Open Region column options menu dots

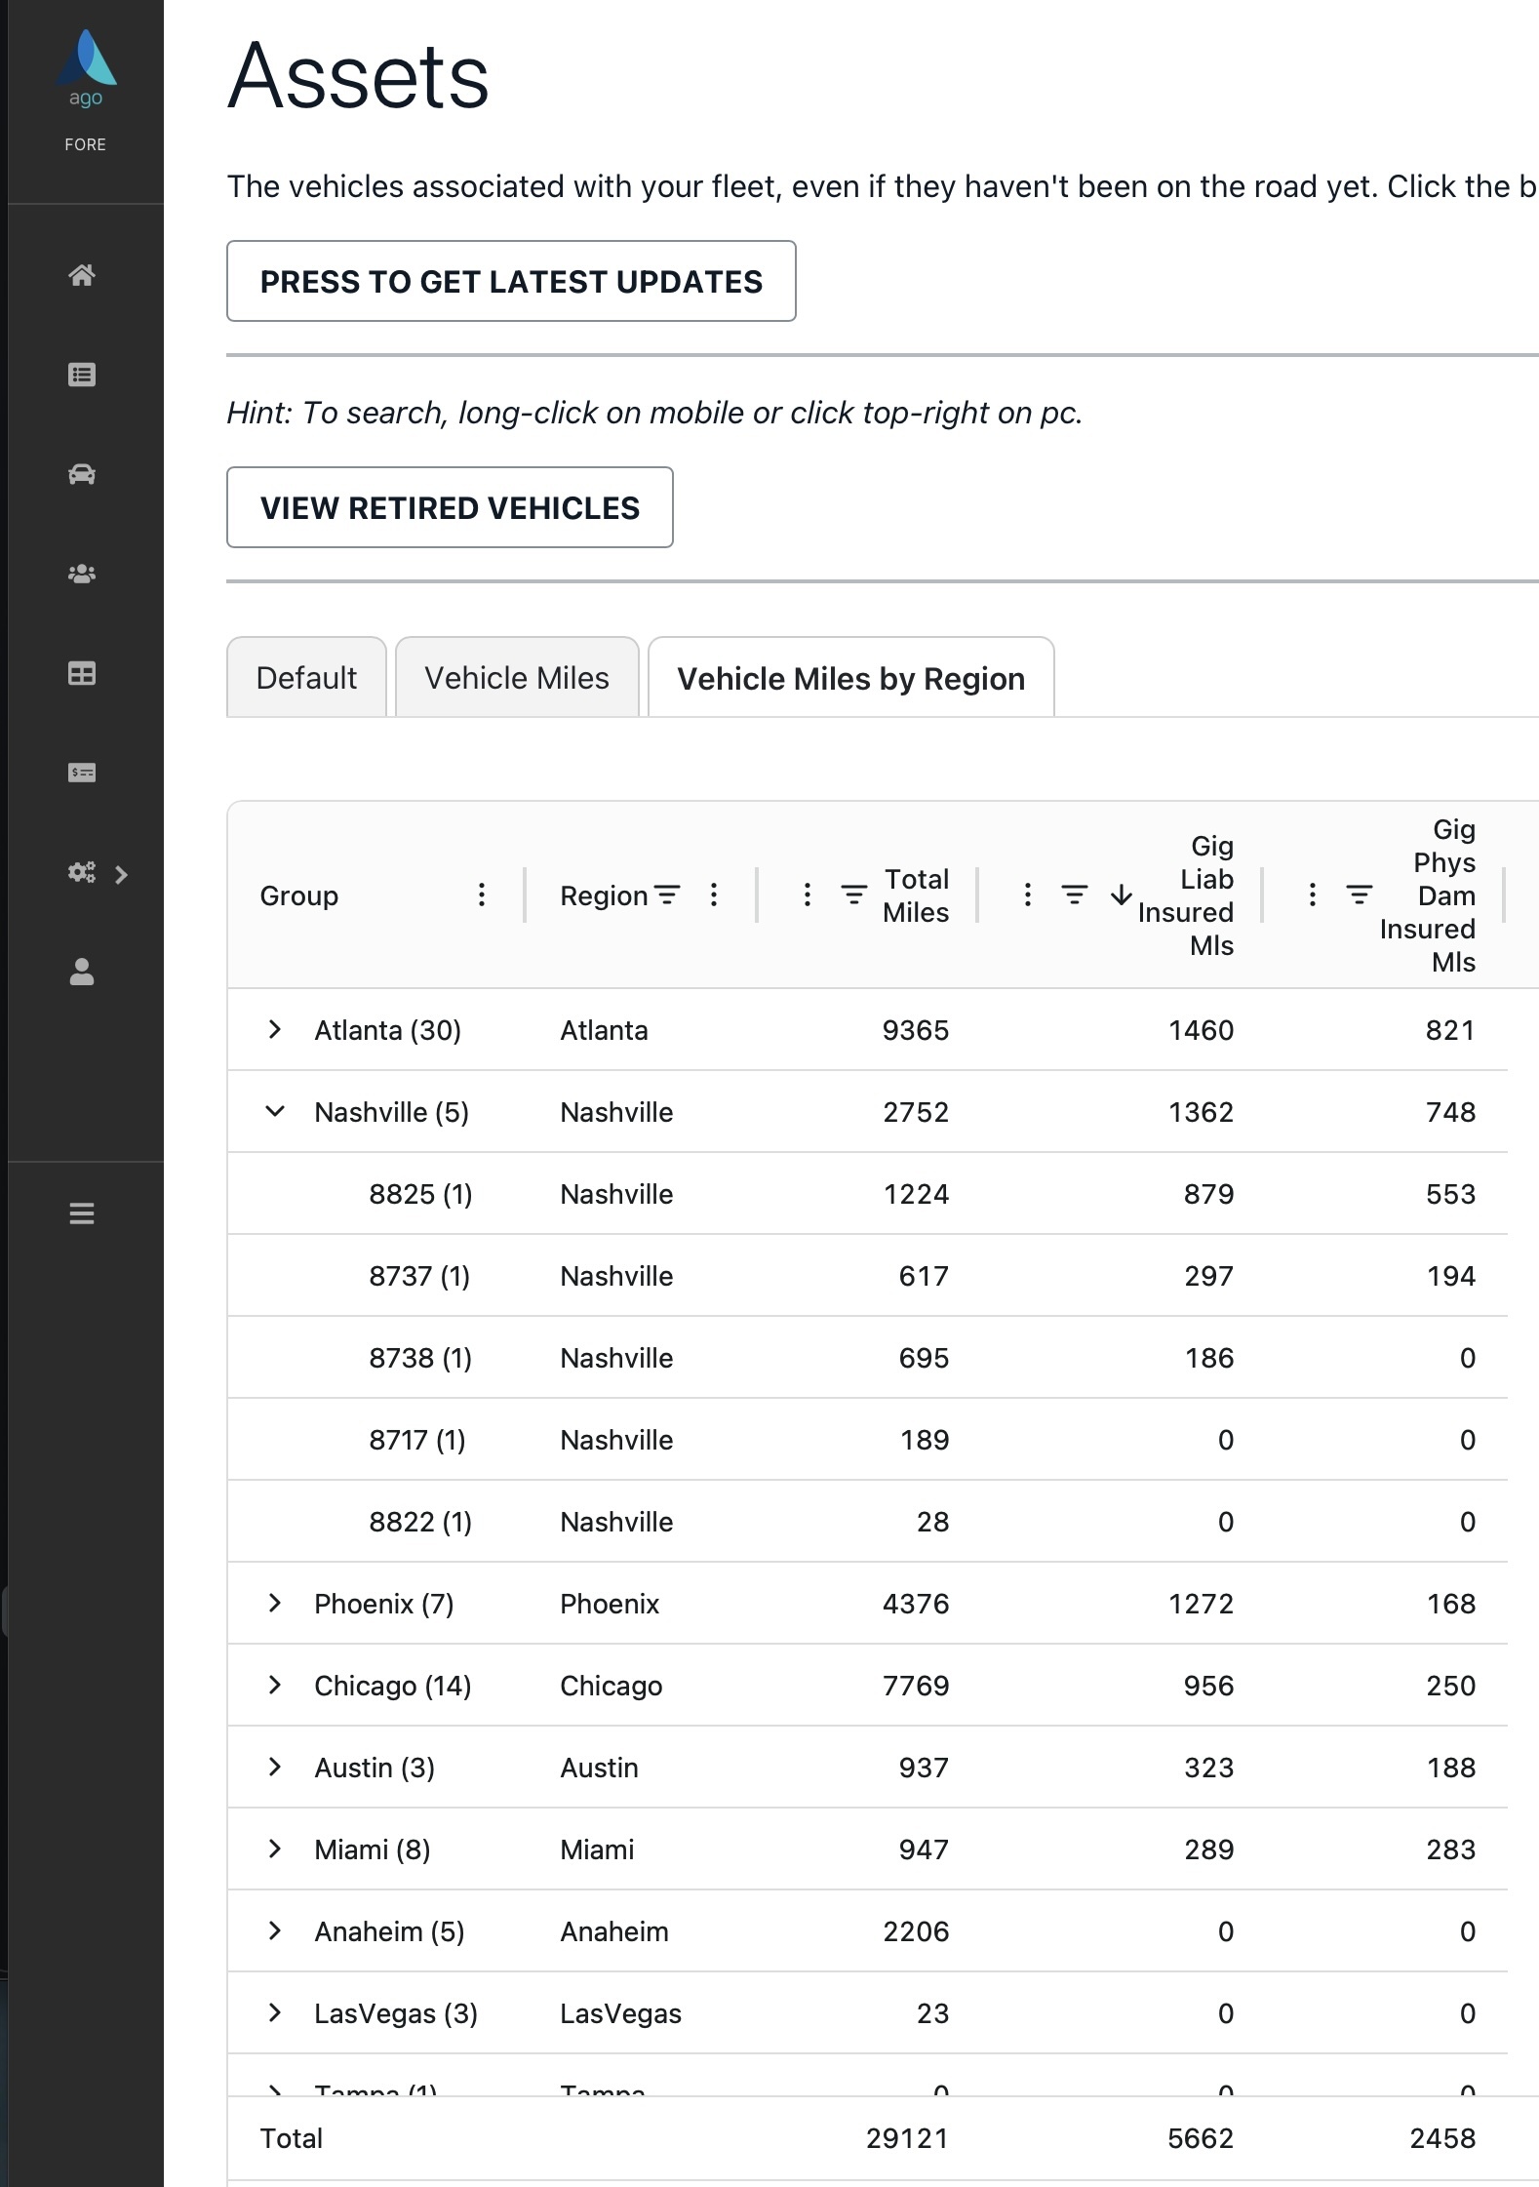[714, 895]
